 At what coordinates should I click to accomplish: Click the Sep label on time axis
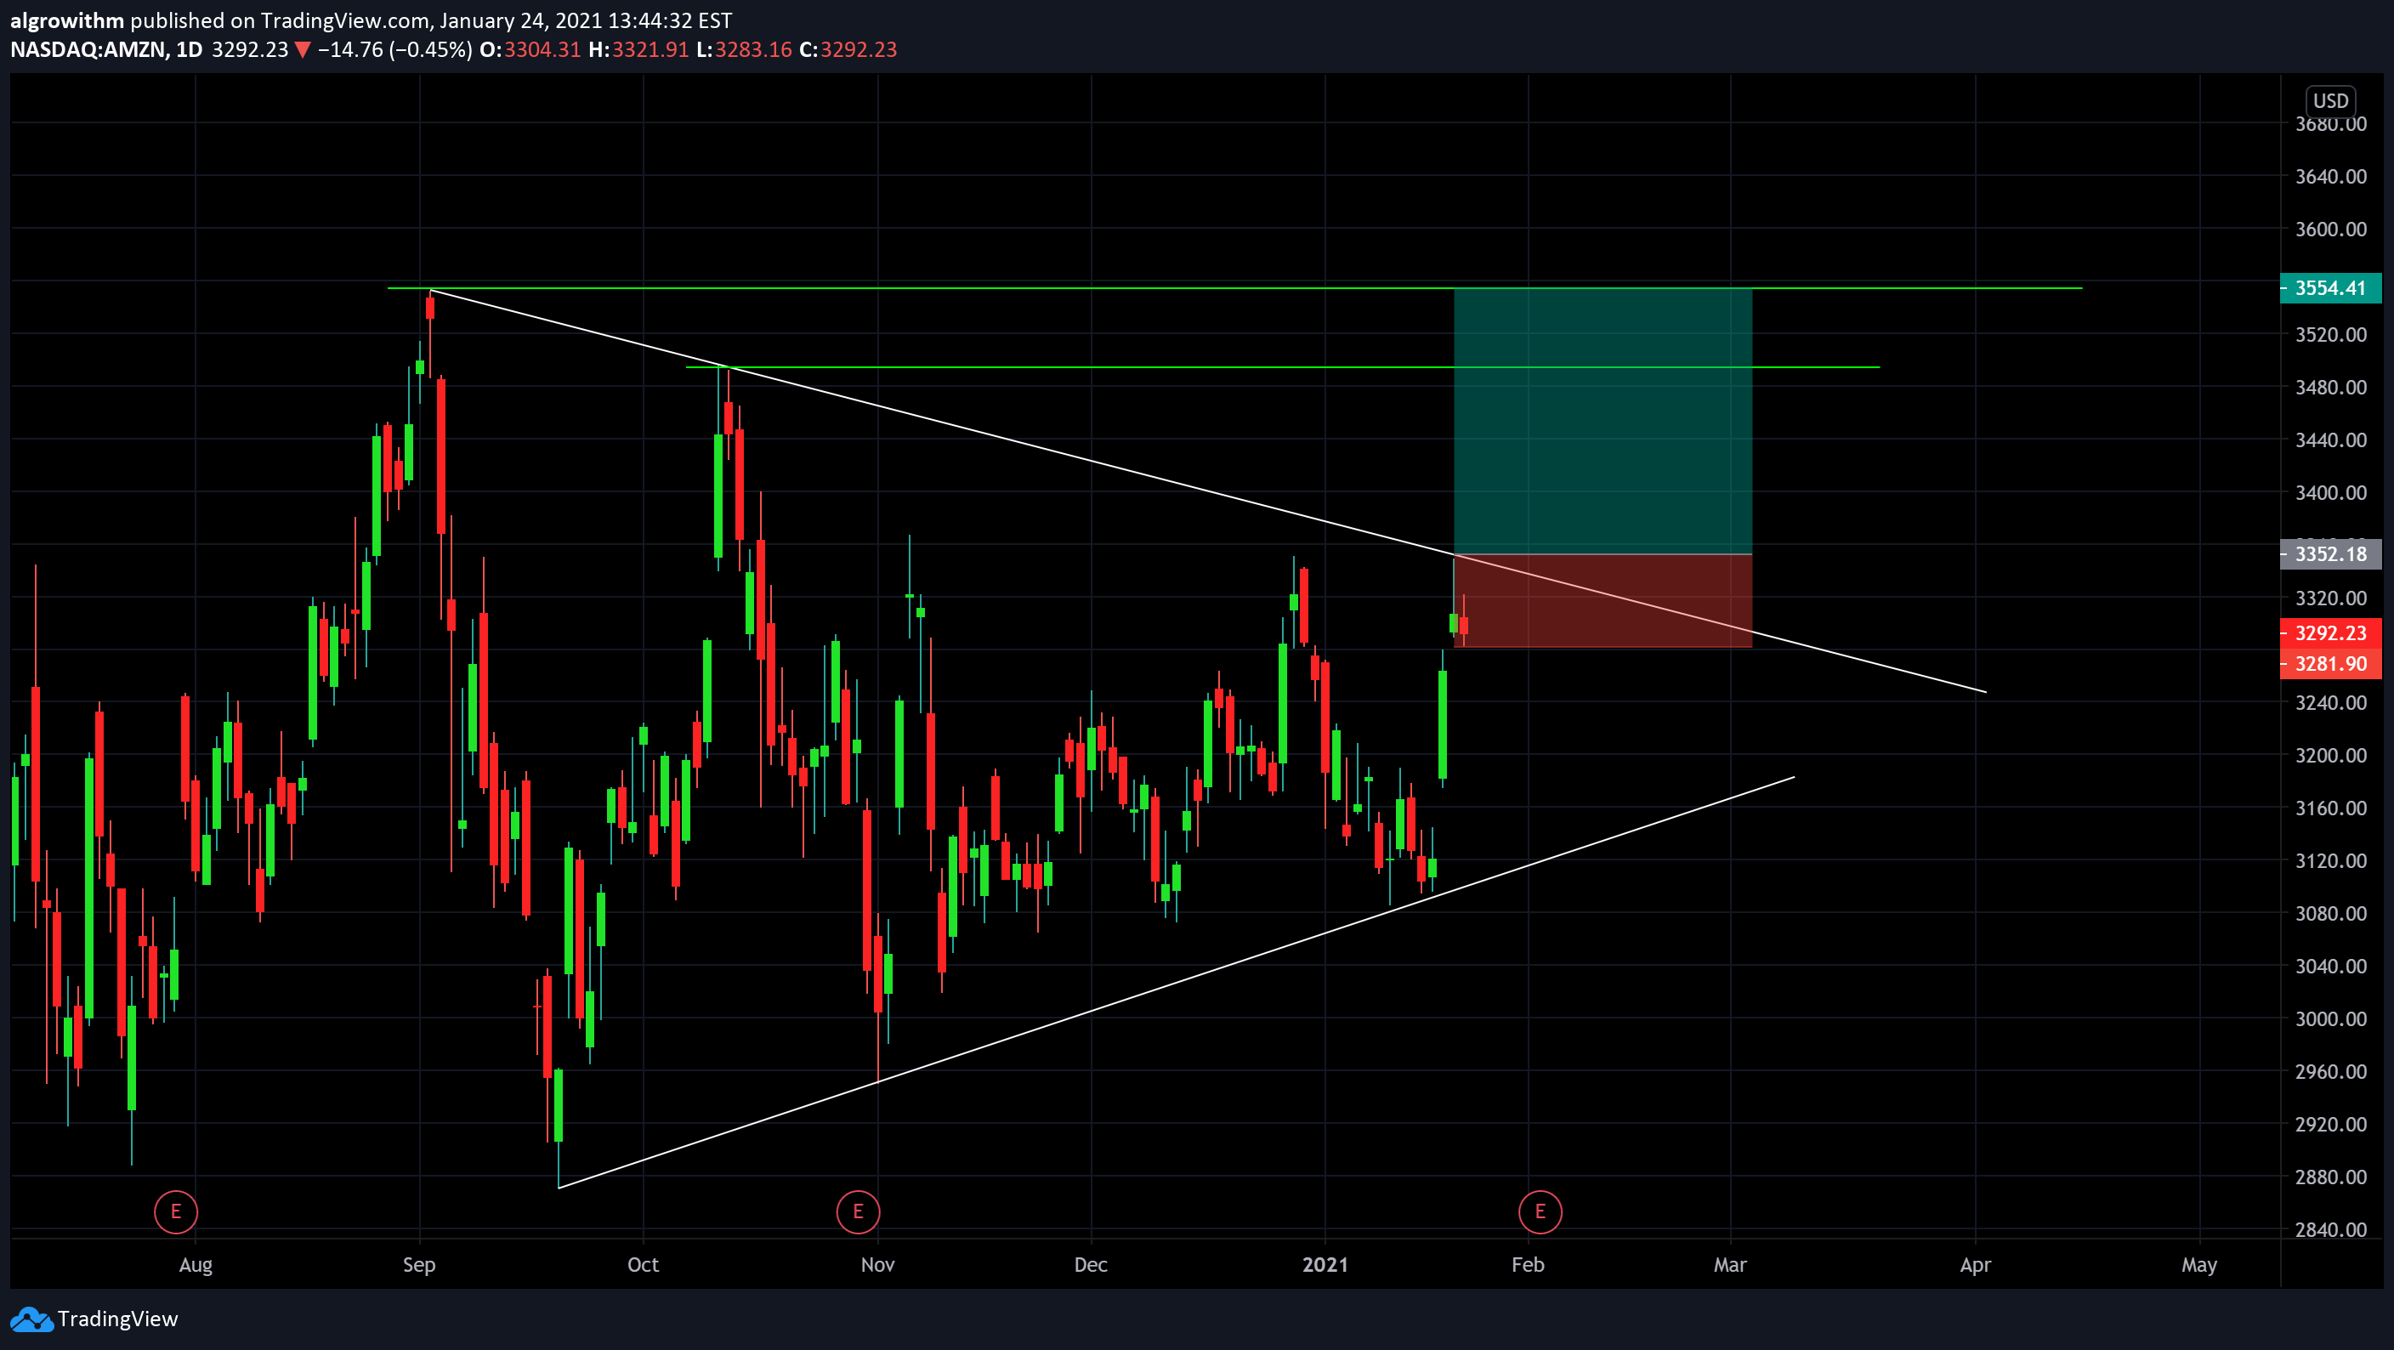pos(419,1264)
